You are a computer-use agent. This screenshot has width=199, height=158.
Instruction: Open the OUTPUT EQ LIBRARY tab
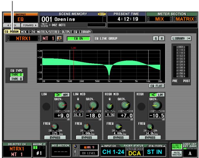point(76,32)
